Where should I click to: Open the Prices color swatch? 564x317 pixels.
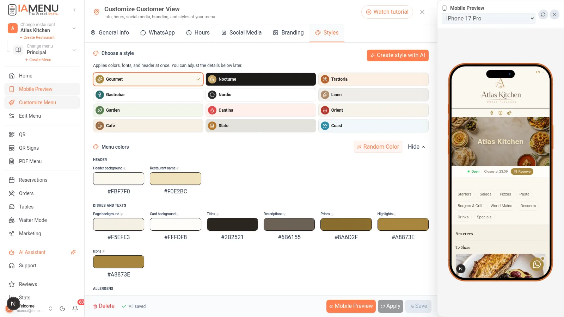pos(346,224)
